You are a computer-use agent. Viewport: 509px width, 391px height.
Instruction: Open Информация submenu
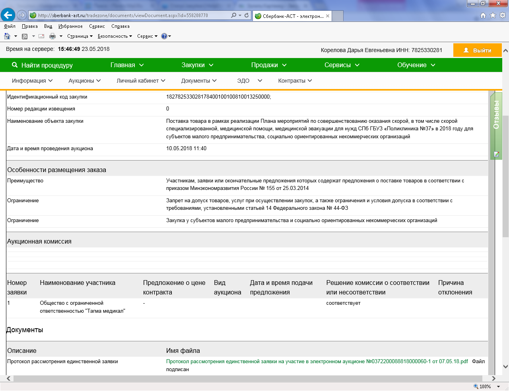pos(32,81)
